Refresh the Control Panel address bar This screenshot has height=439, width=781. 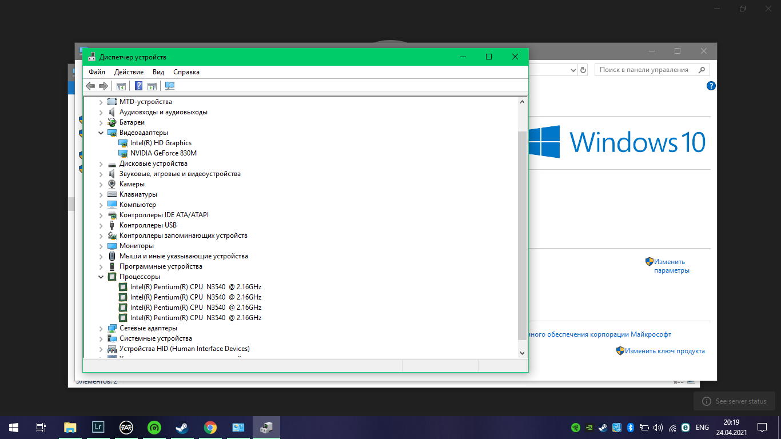[583, 70]
